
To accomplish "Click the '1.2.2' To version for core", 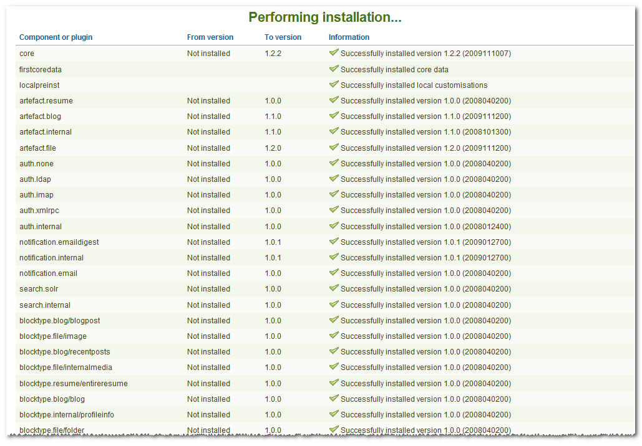I will coord(273,54).
